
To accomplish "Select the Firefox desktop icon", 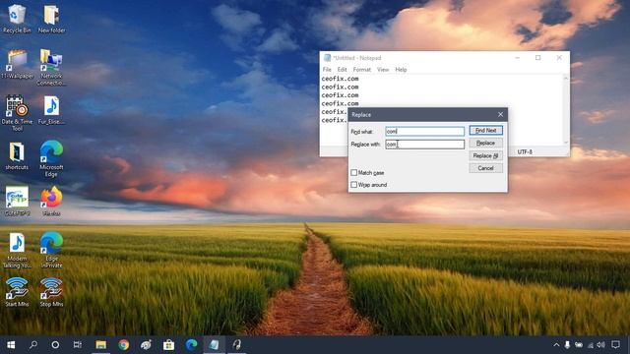I will (51, 202).
